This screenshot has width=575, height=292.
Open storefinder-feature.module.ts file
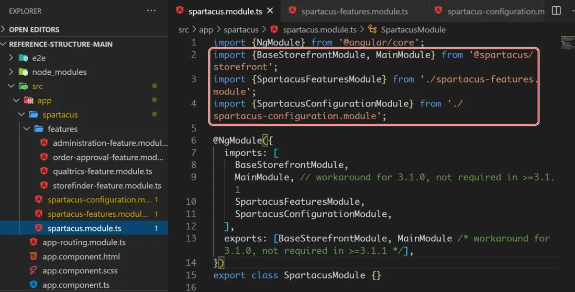(107, 185)
